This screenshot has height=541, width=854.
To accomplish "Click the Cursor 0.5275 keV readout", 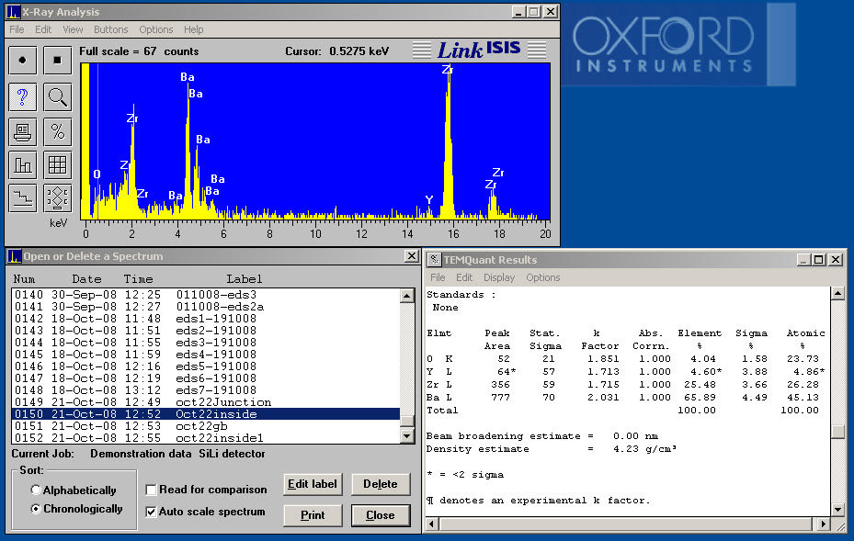I will (x=337, y=51).
